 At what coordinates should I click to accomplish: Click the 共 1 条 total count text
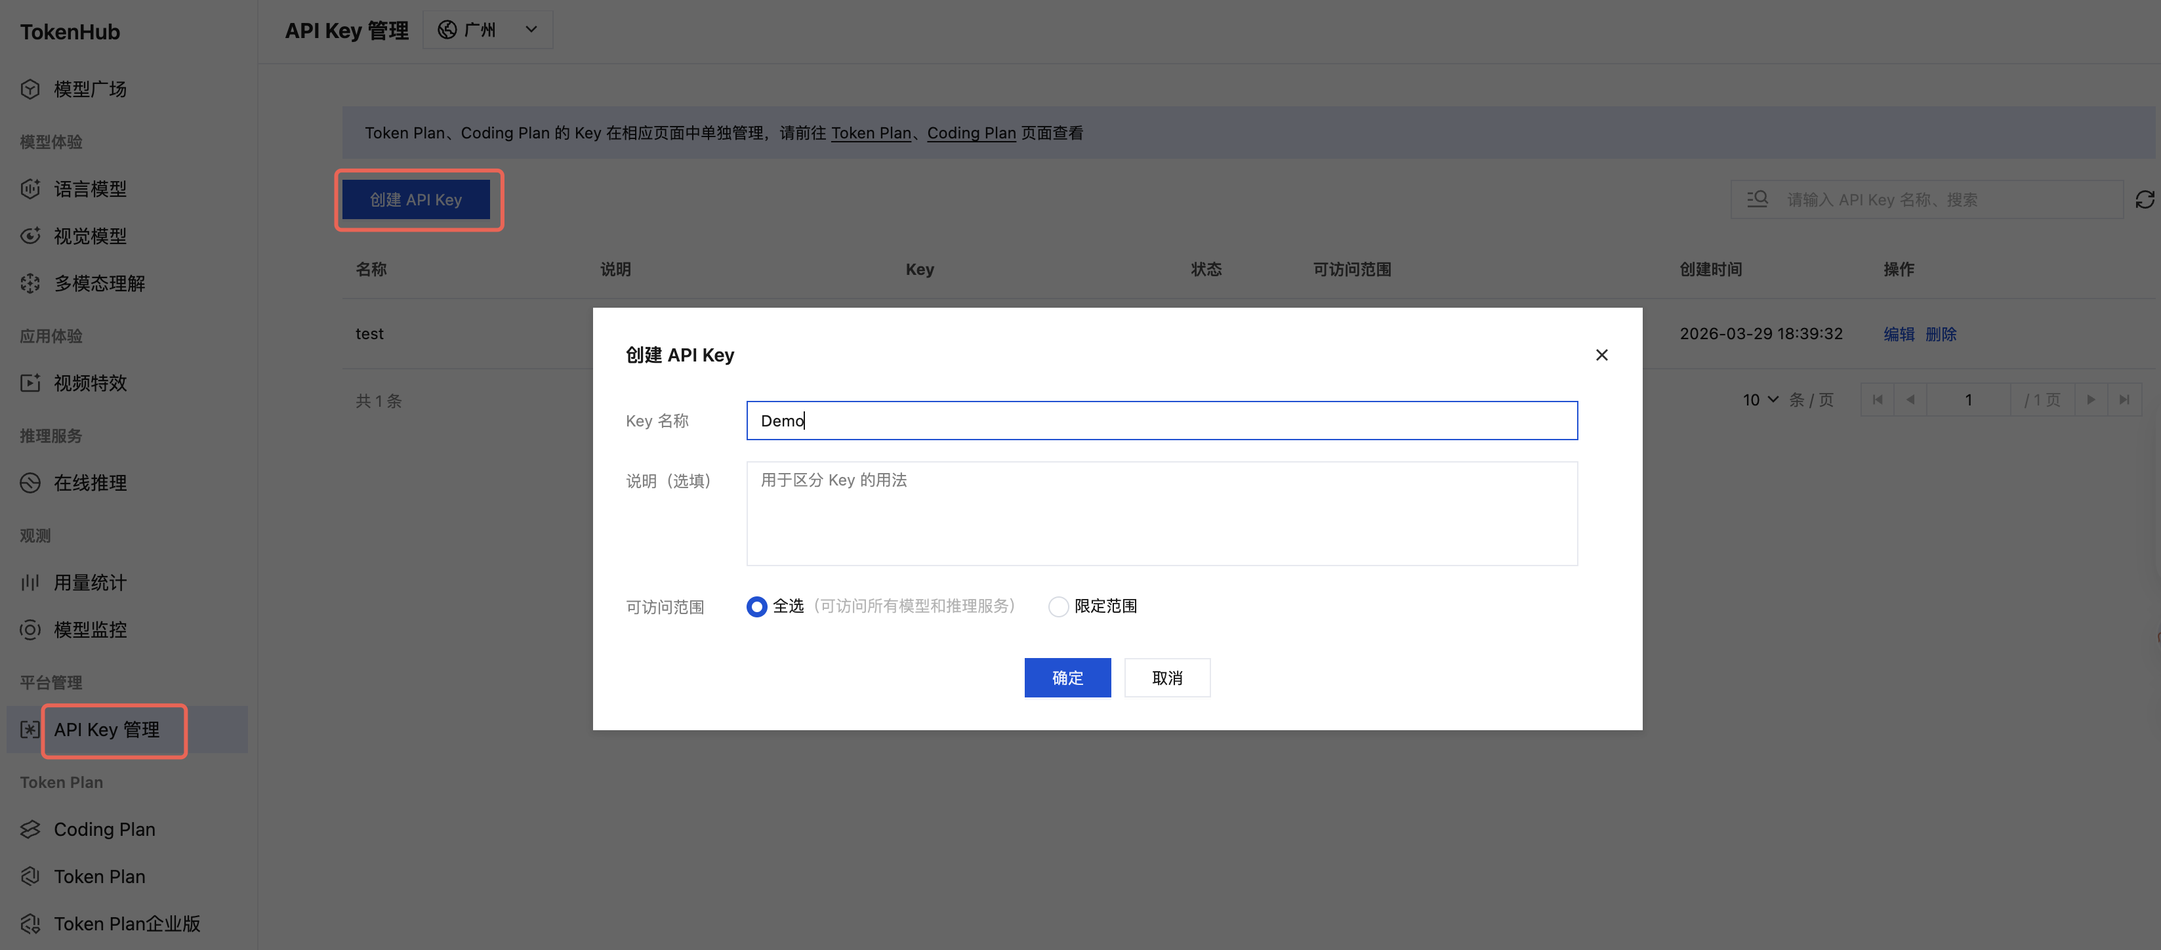tap(379, 400)
